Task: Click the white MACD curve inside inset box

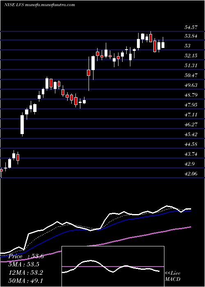Action: [91, 261]
